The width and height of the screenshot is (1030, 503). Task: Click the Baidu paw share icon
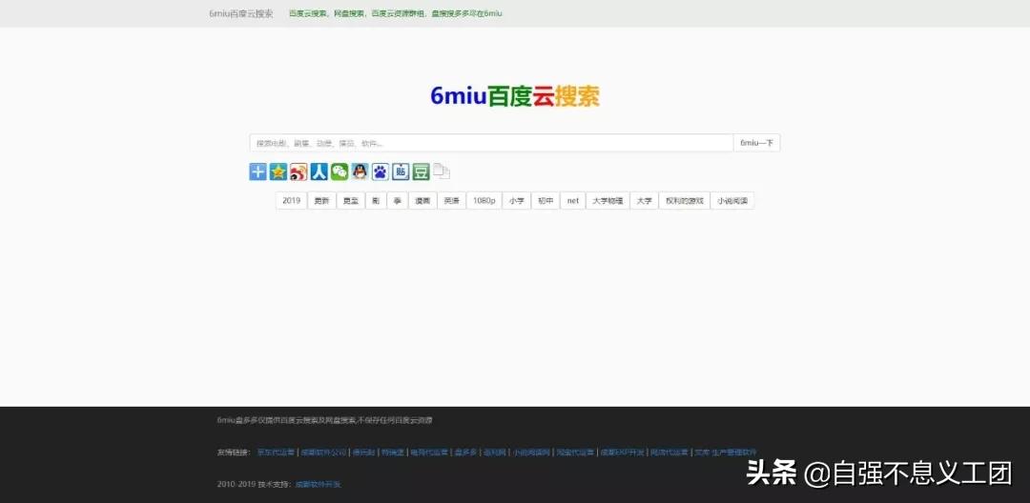pos(381,171)
